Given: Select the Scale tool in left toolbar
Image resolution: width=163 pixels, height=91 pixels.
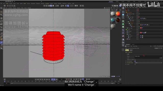Looking at the screenshot, I should [1, 24].
